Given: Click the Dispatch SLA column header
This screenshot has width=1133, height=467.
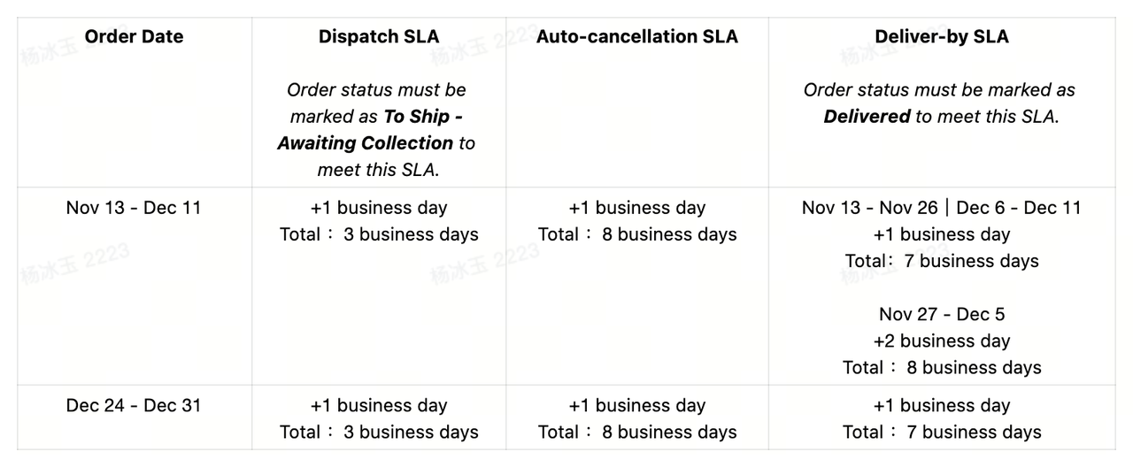Looking at the screenshot, I should 379,37.
